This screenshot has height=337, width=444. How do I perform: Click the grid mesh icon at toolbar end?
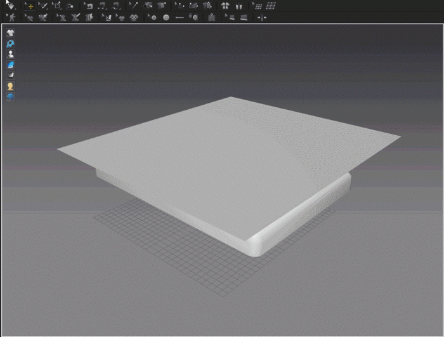271,6
